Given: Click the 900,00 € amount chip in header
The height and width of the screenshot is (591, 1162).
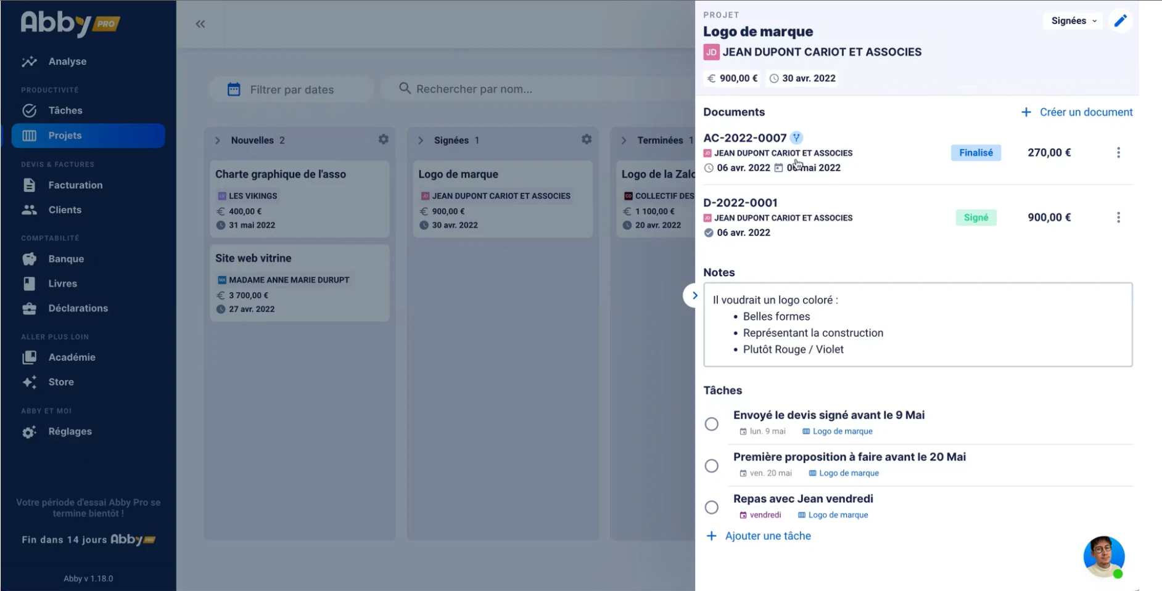Looking at the screenshot, I should (732, 78).
